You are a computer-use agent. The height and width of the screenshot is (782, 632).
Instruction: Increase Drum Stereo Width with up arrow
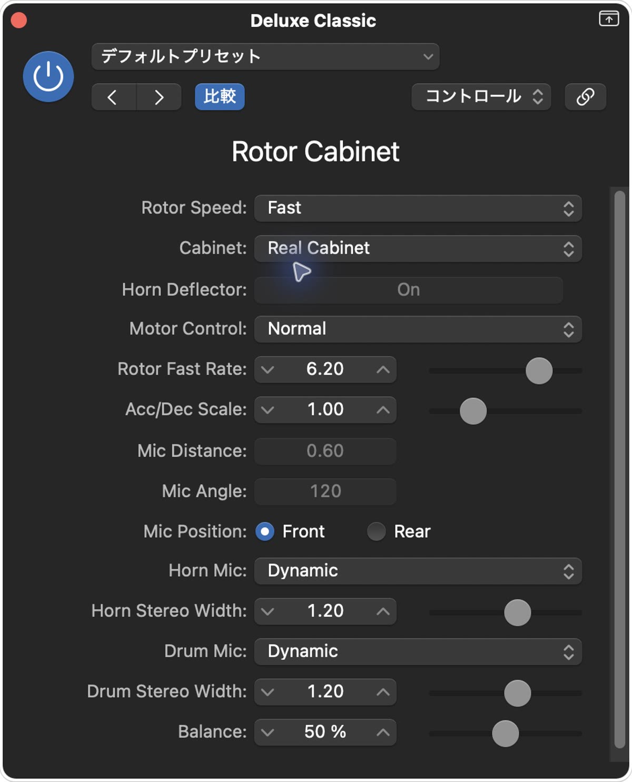[383, 692]
